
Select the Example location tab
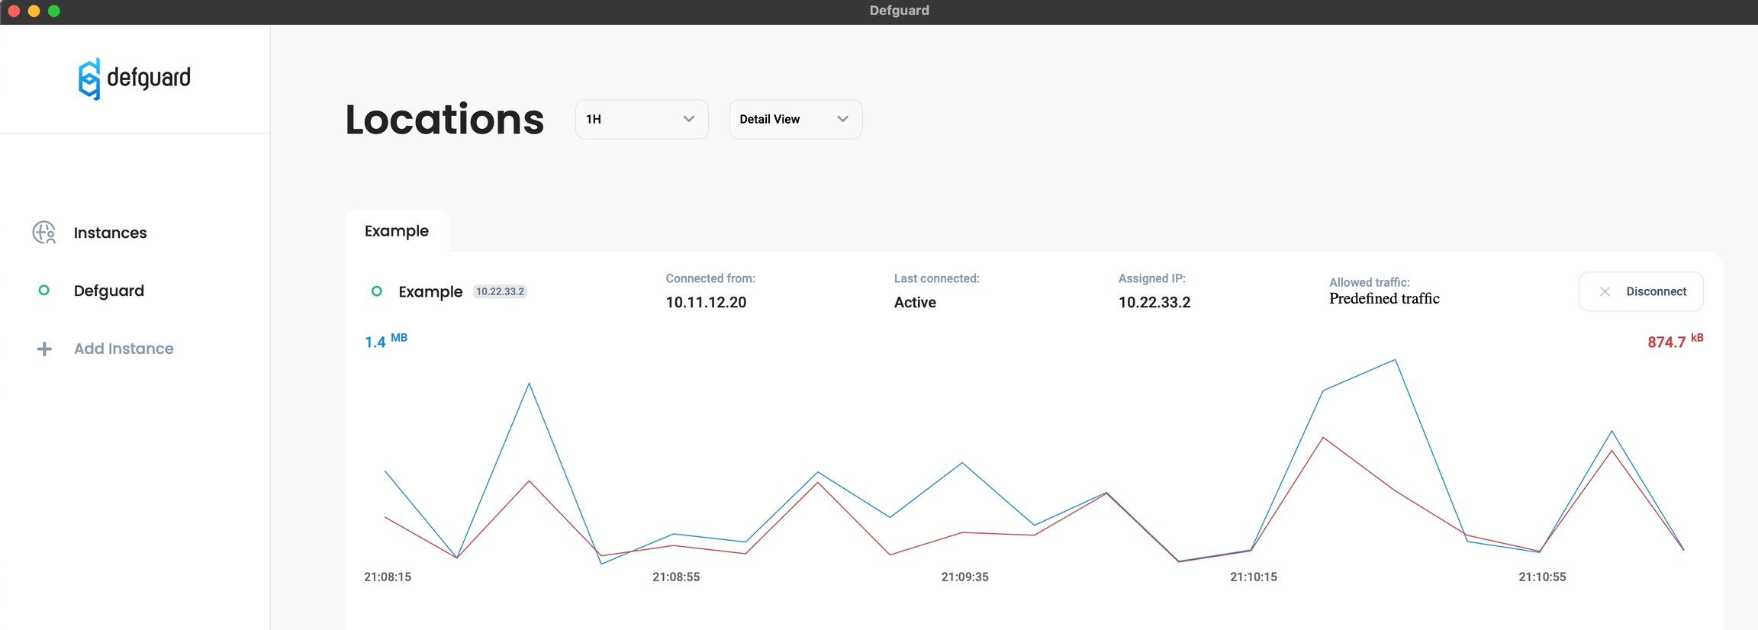pyautogui.click(x=397, y=231)
